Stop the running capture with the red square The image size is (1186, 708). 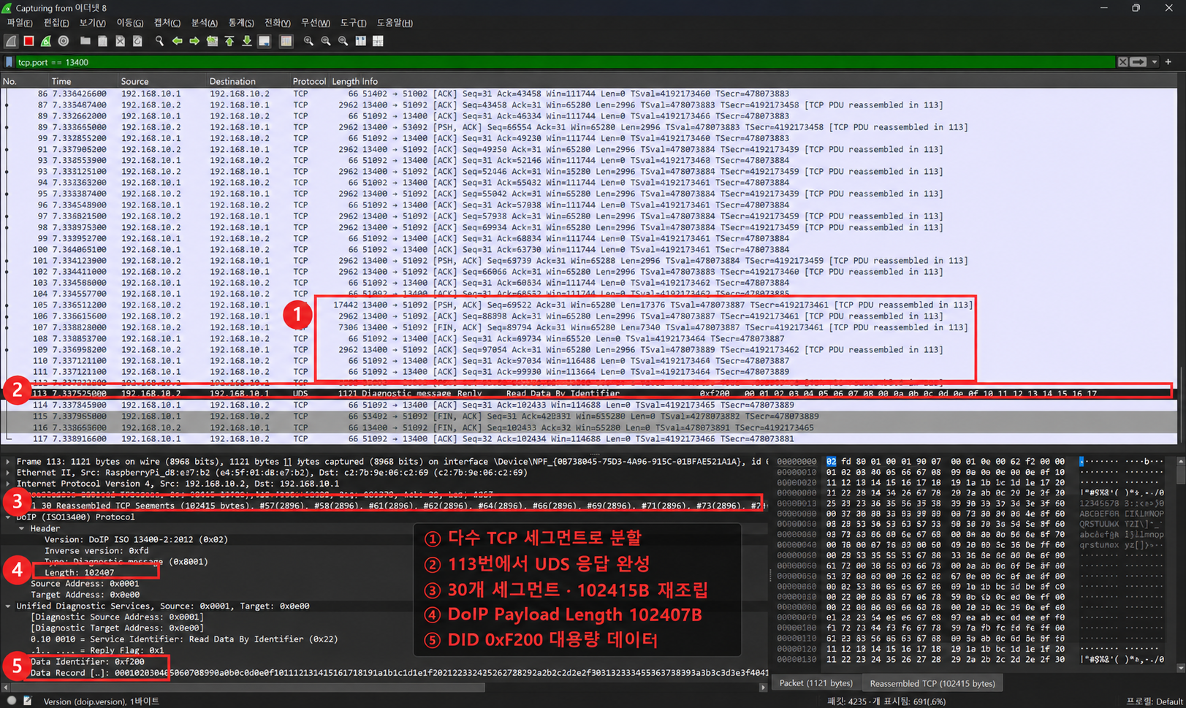point(28,42)
